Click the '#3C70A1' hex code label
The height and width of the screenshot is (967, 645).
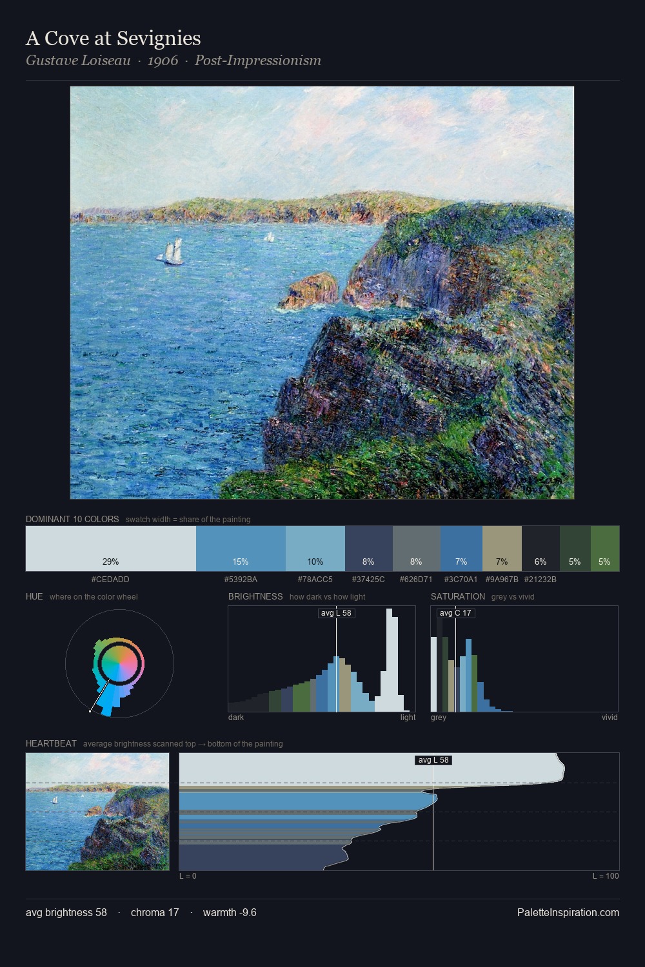click(461, 580)
